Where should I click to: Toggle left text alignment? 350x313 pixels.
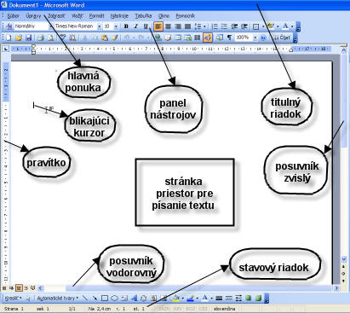pyautogui.click(x=158, y=26)
